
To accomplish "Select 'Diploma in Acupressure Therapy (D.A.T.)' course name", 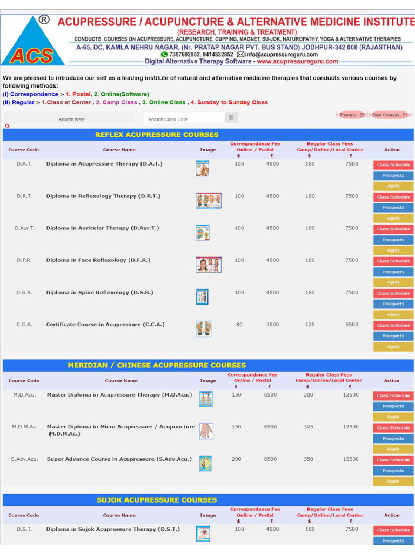I will pyautogui.click(x=104, y=164).
